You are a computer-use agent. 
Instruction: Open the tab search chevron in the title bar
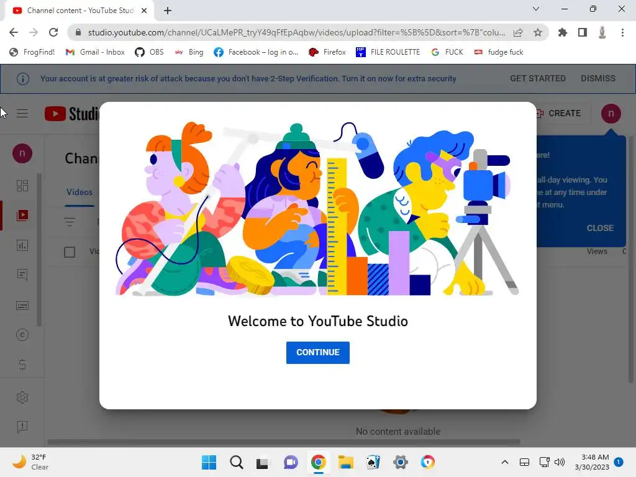pyautogui.click(x=536, y=9)
